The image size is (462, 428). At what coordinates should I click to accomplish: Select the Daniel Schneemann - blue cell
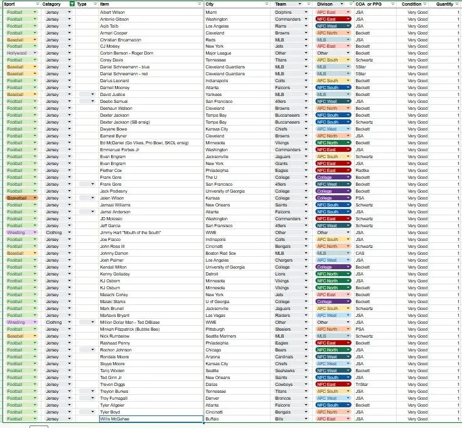(x=151, y=67)
